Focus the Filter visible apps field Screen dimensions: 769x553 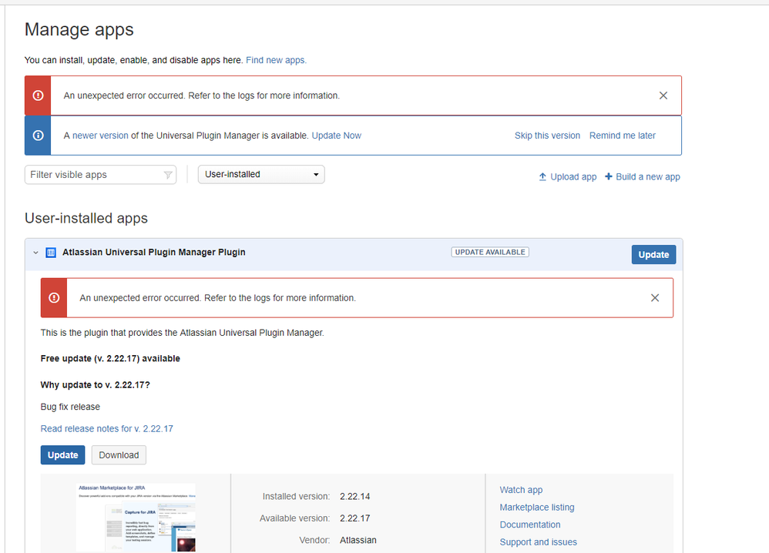[x=100, y=175]
